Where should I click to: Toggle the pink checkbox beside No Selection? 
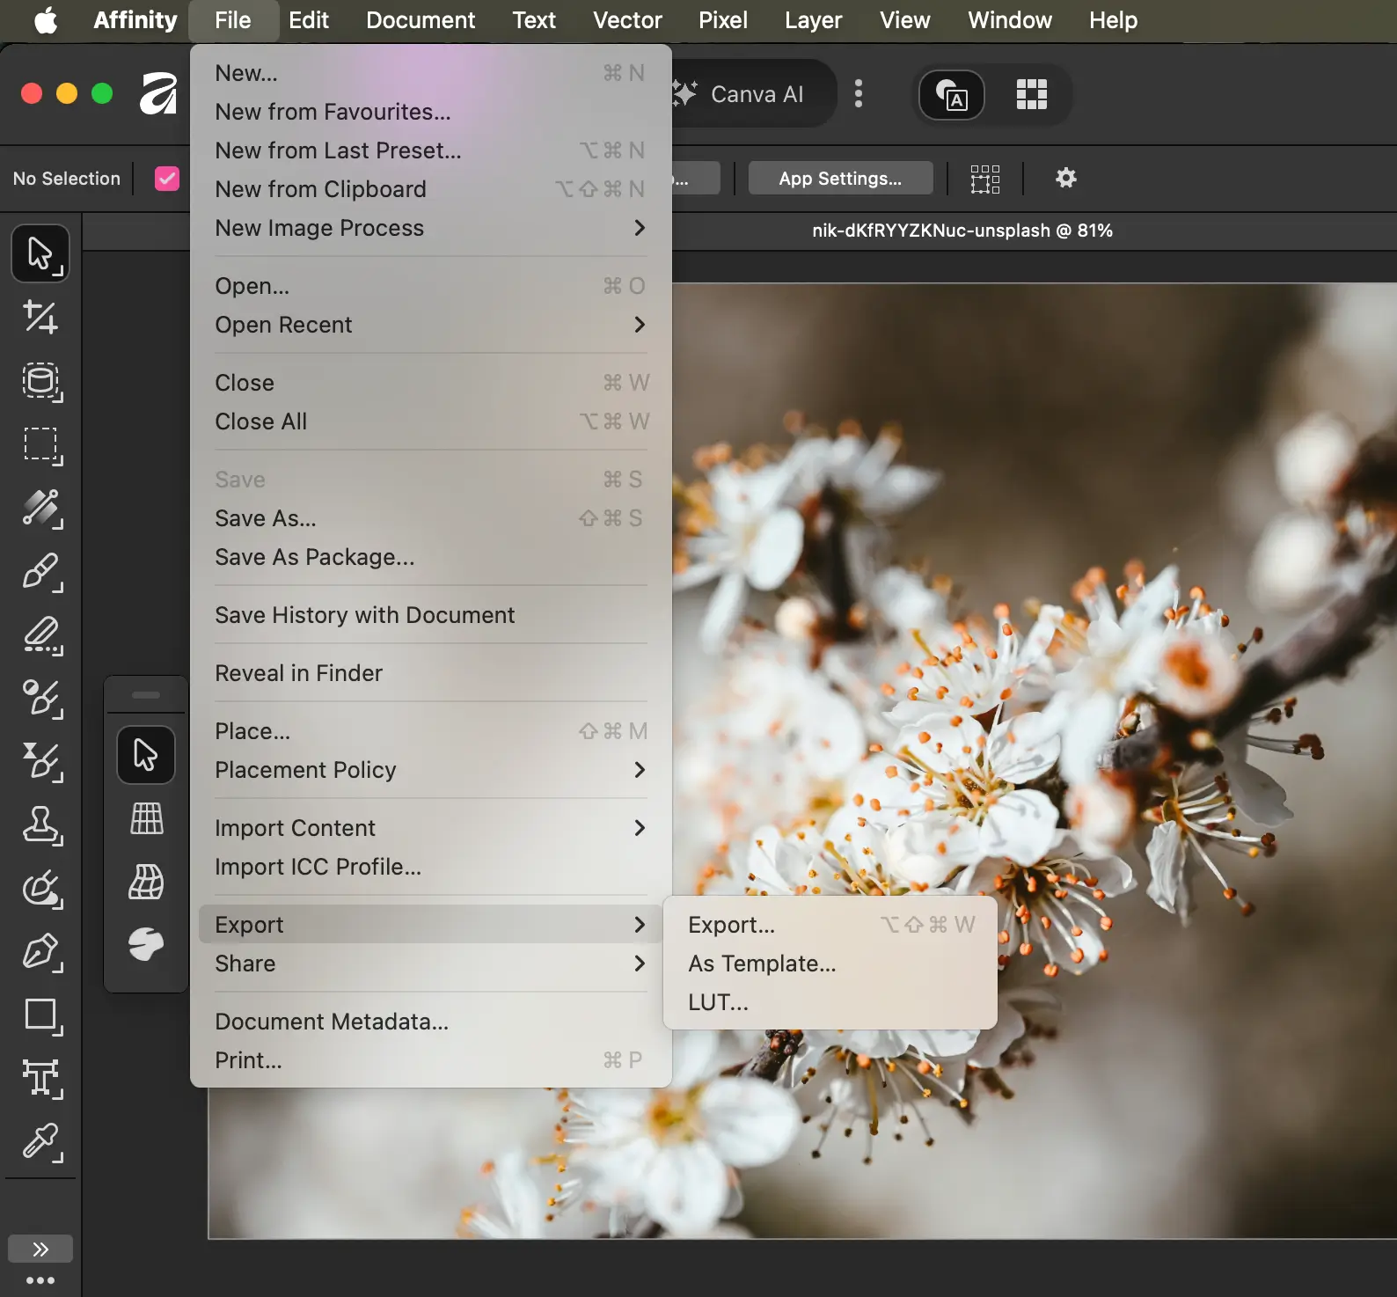click(x=167, y=179)
